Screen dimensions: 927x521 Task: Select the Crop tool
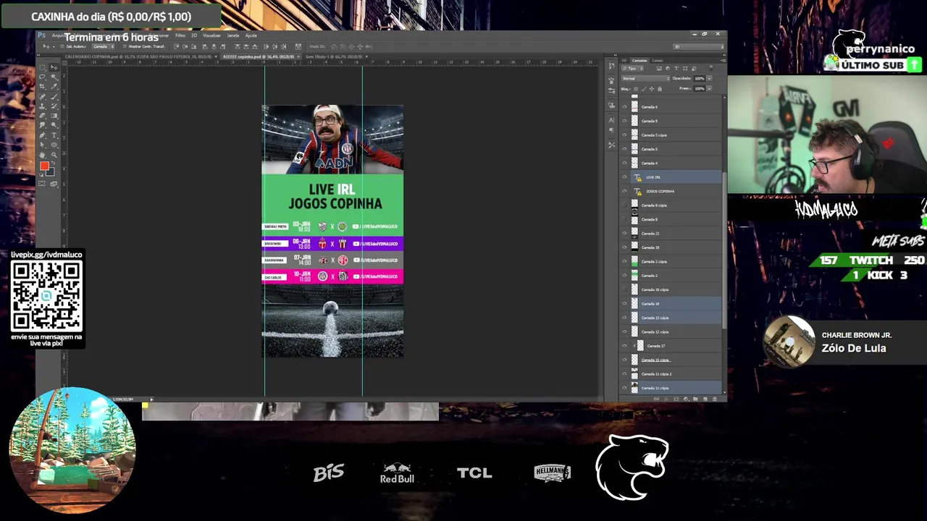pyautogui.click(x=42, y=86)
